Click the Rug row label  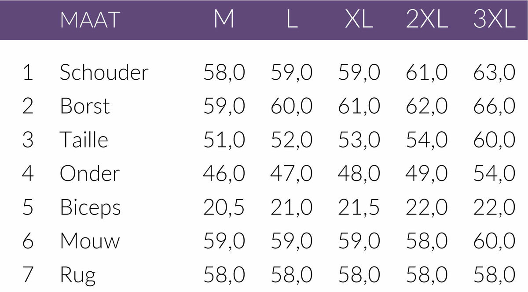pyautogui.click(x=78, y=276)
